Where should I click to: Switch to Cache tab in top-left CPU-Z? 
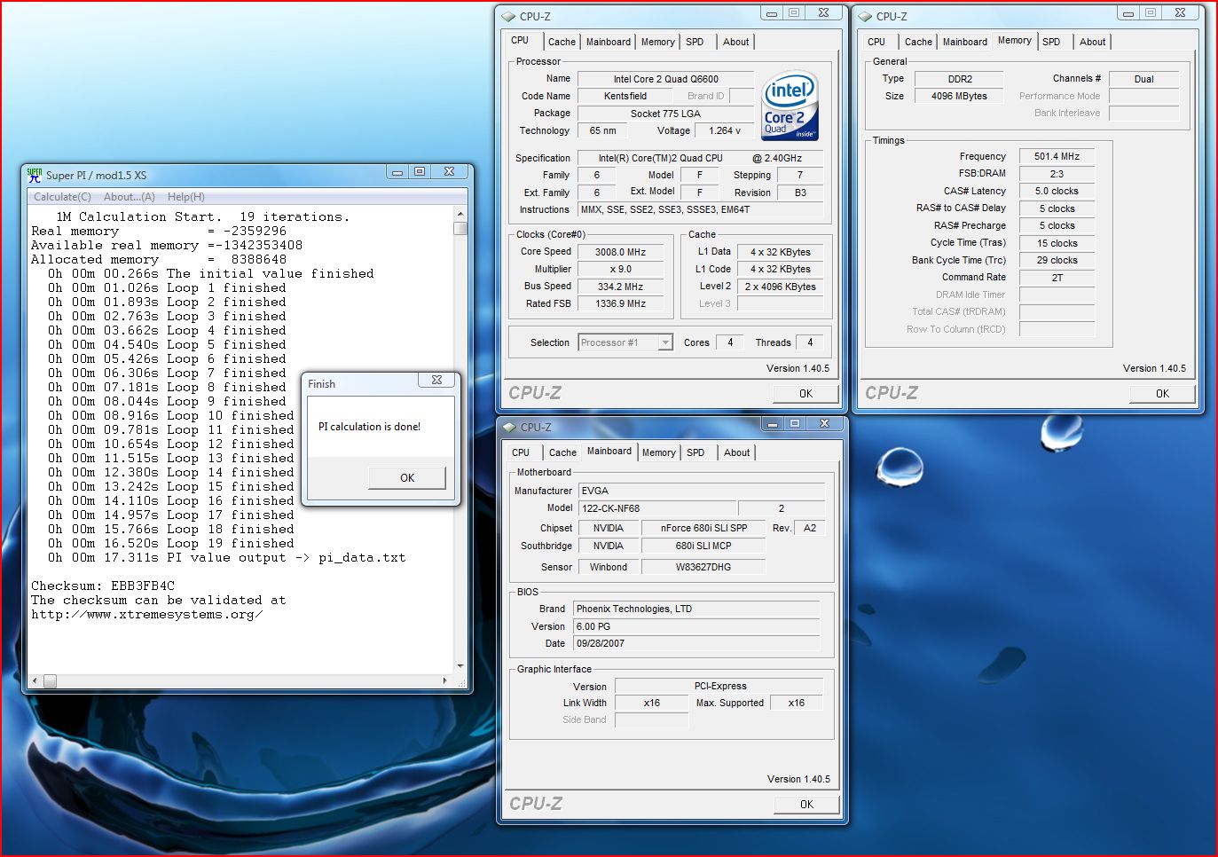[x=562, y=42]
